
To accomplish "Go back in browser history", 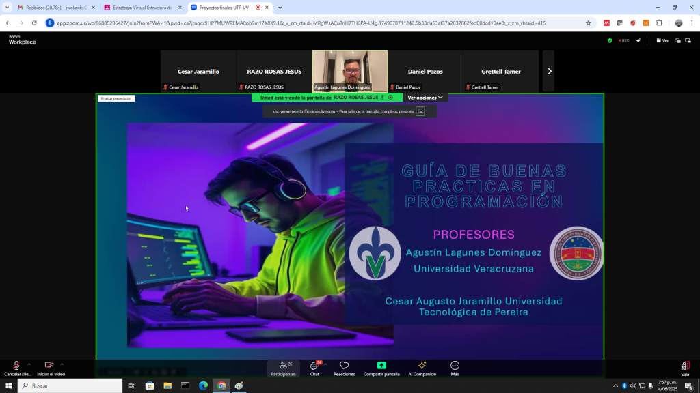I will click(8, 23).
